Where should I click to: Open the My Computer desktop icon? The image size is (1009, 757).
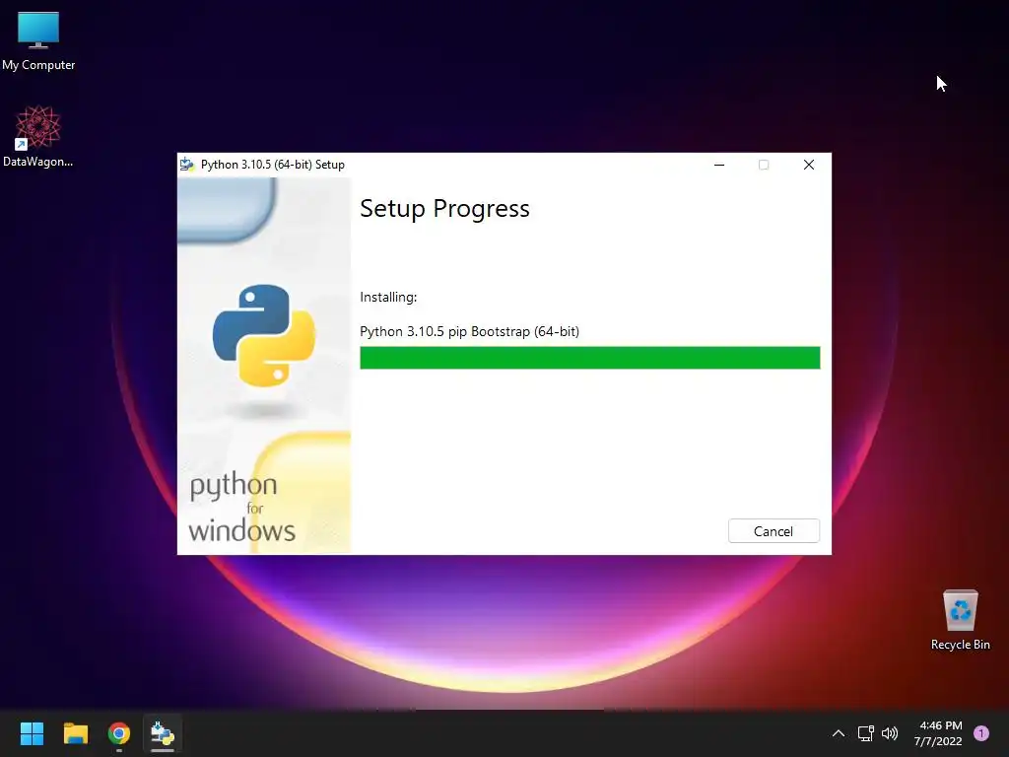[x=38, y=41]
